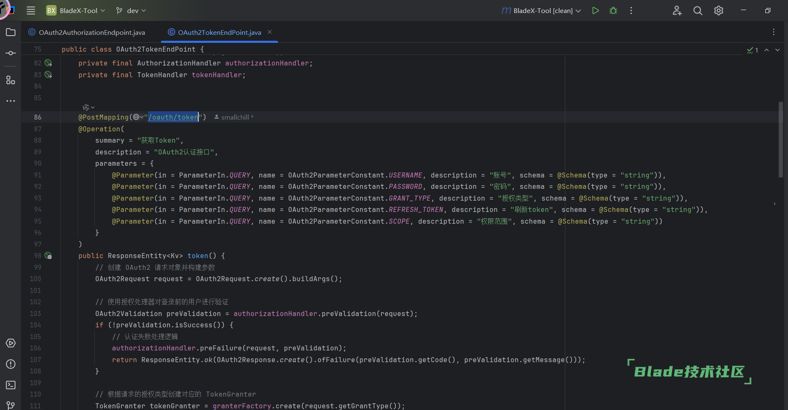Open BladeX-Tool [clean] run configuration dropdown
This screenshot has width=788, height=410.
(x=541, y=10)
